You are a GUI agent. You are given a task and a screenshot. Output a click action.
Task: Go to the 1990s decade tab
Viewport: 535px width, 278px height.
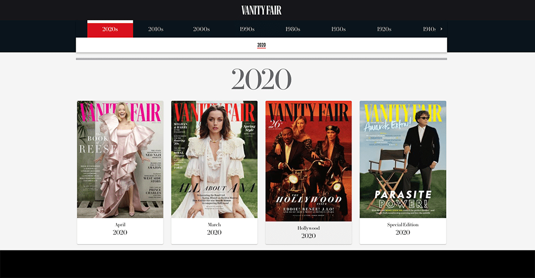tap(247, 29)
